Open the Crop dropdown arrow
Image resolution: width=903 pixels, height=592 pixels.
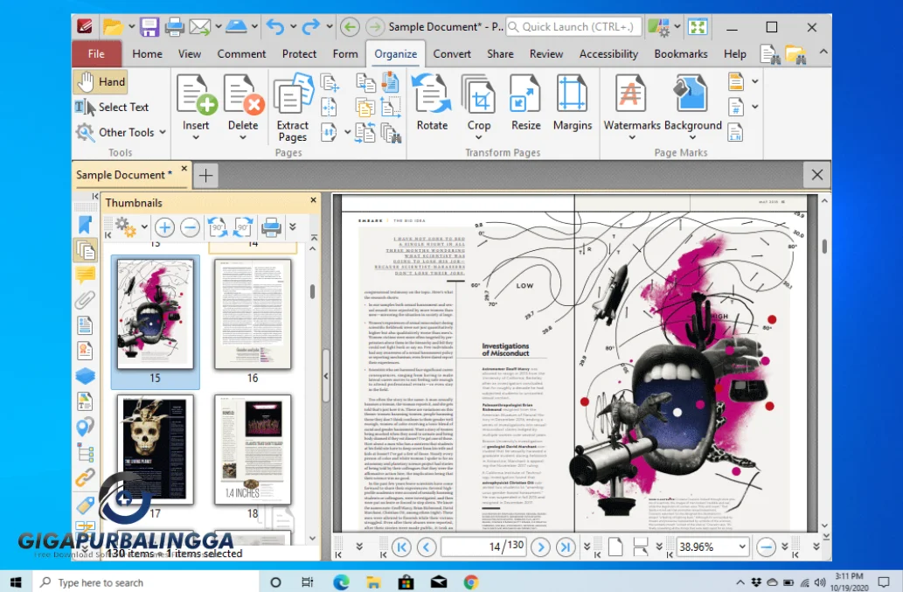click(x=479, y=137)
